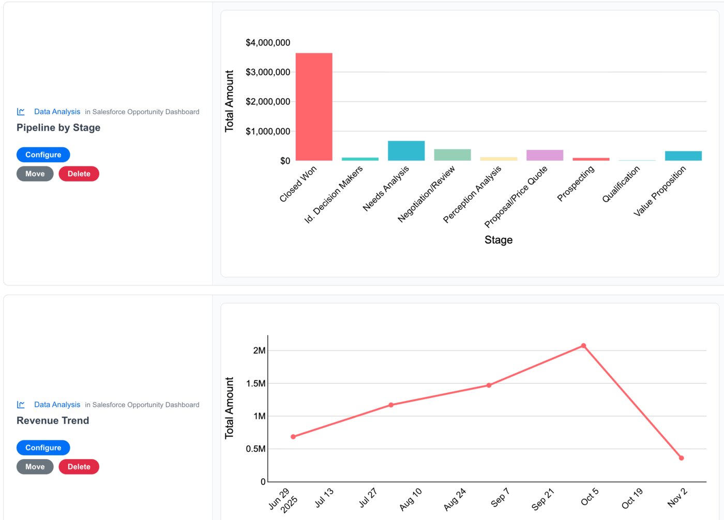Screen dimensions: 724x520
Task: Delete the Pipeline by Stage widget
Action: (79, 173)
